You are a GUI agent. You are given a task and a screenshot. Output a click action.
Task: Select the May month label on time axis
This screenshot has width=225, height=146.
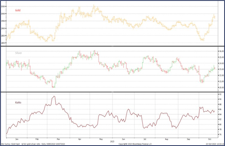coord(101,139)
